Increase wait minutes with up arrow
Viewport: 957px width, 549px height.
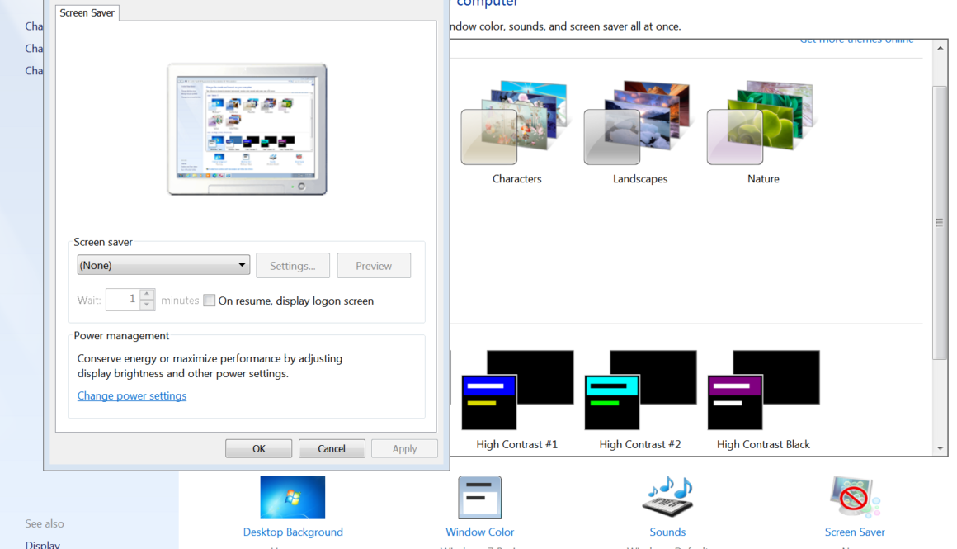coord(147,294)
